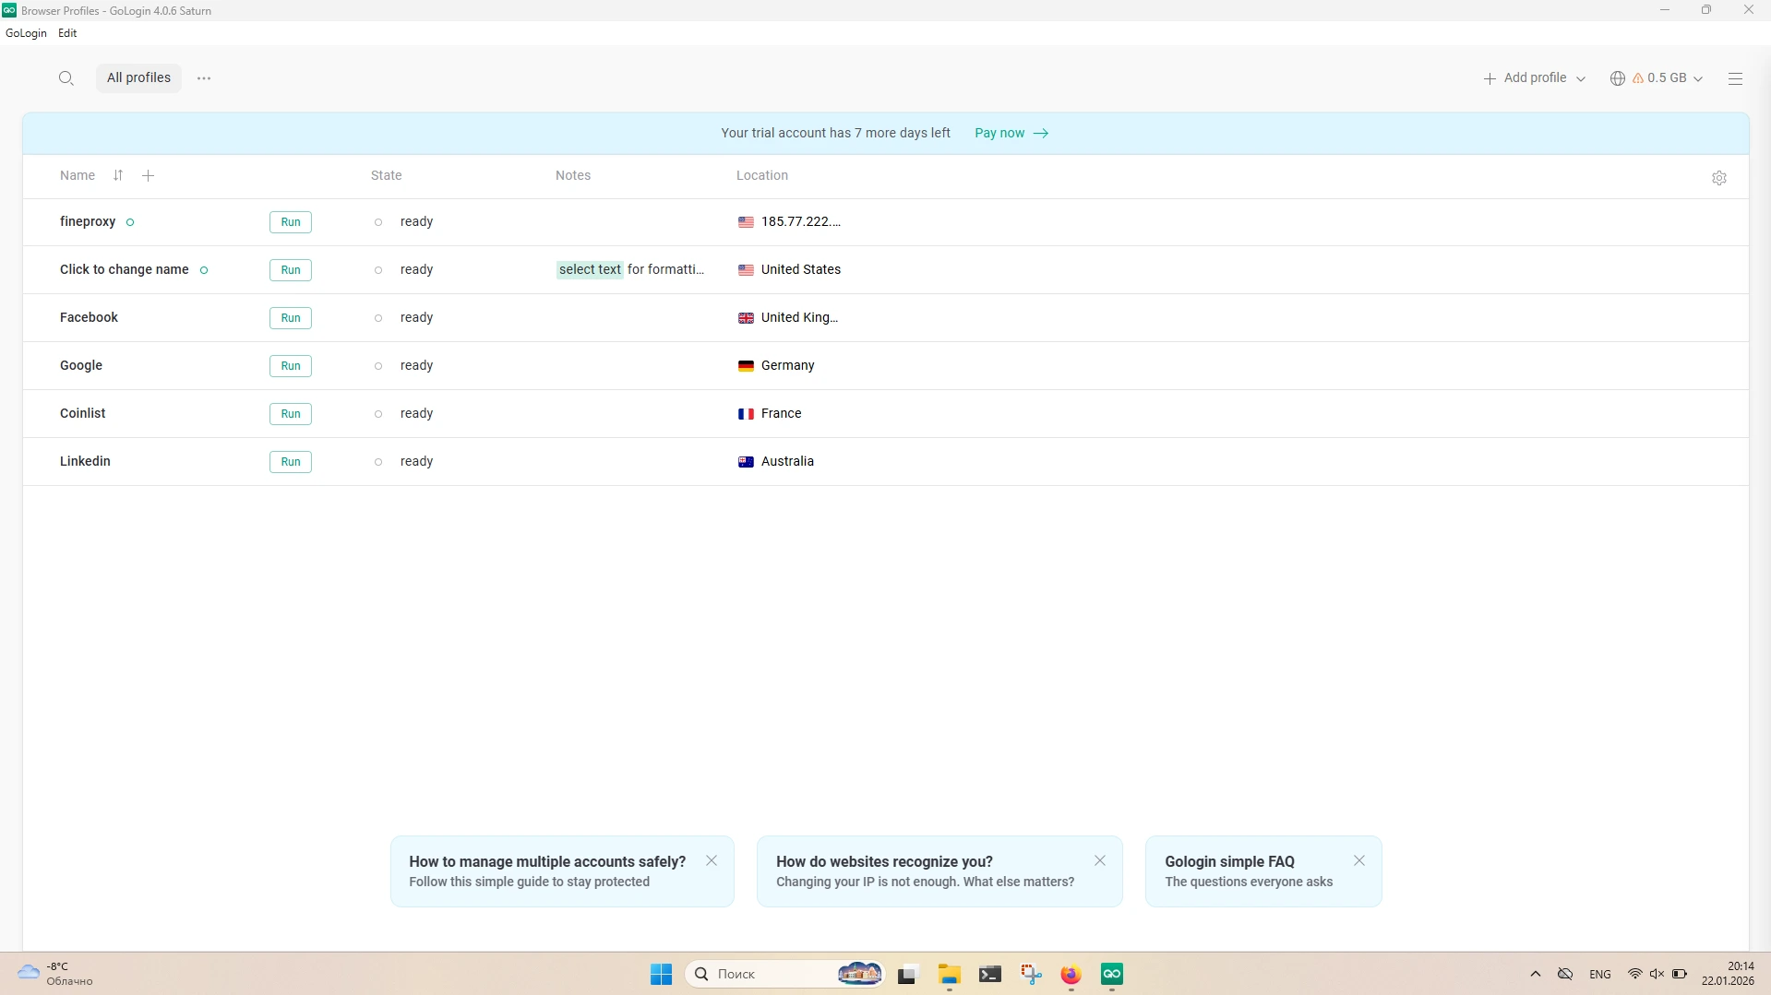Open the profile search magnifier

click(x=66, y=78)
